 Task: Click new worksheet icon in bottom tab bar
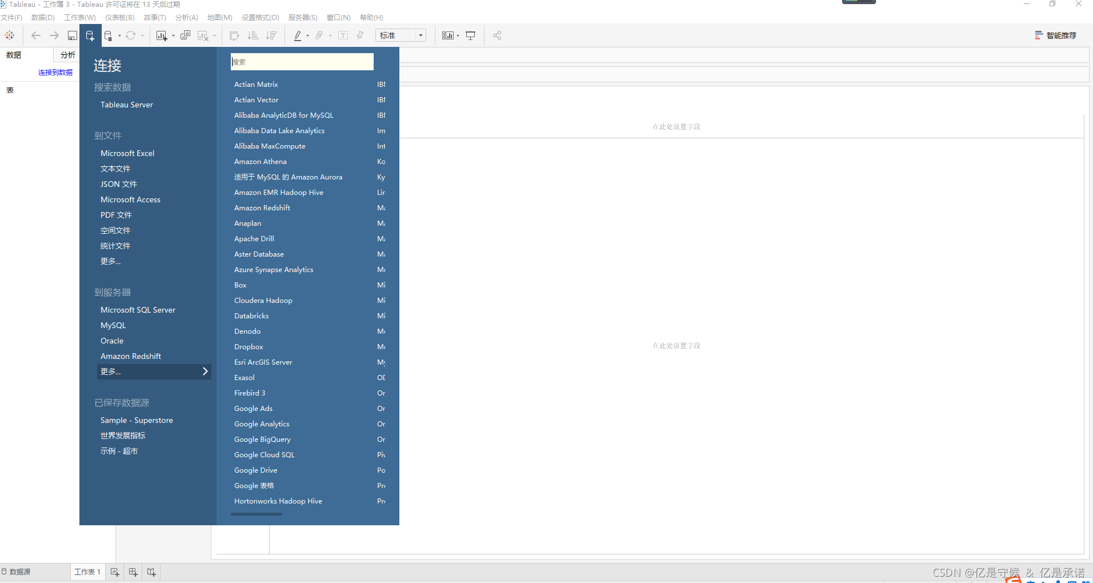pos(115,572)
